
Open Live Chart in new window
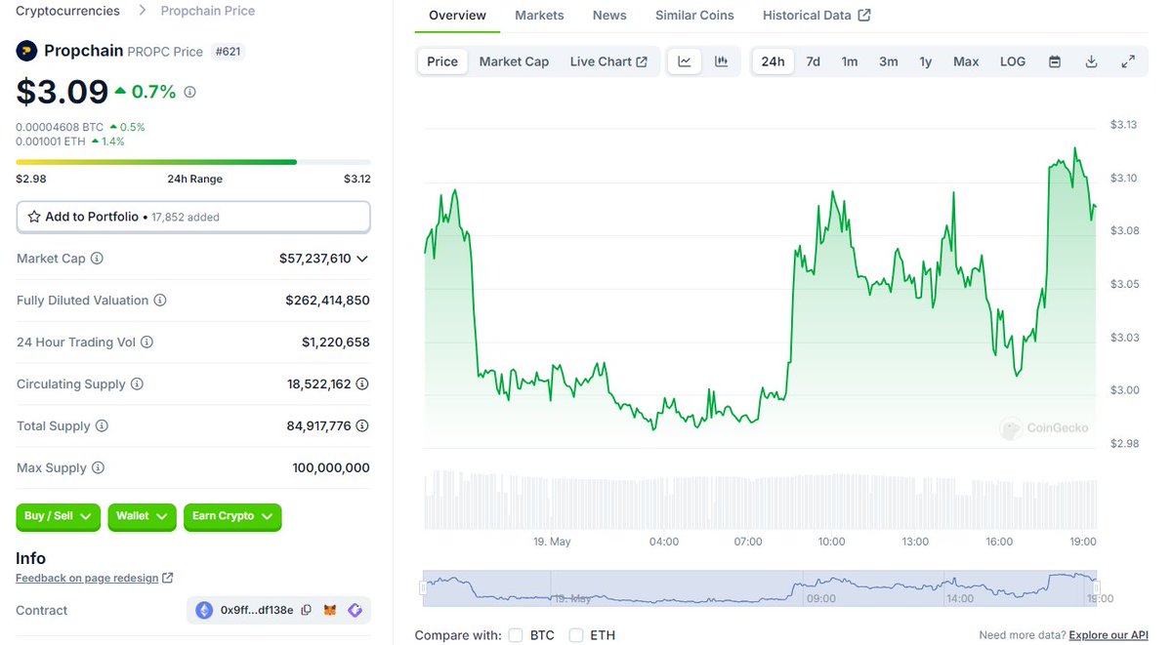point(608,61)
